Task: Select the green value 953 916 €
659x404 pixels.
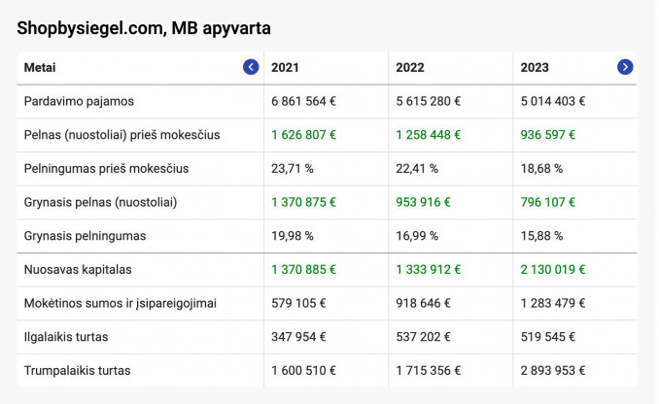Action: pos(423,202)
